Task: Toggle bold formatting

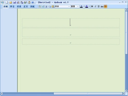Action: (92, 6)
